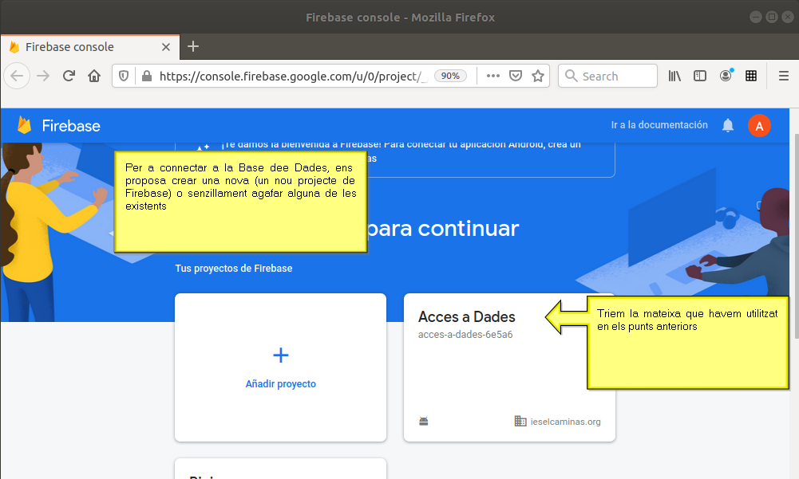Screen dimensions: 799x479
Task: Click the grid extension toolbar icon
Action: click(x=751, y=76)
